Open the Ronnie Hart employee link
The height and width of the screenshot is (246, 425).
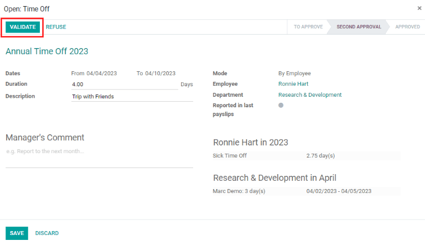tap(293, 84)
